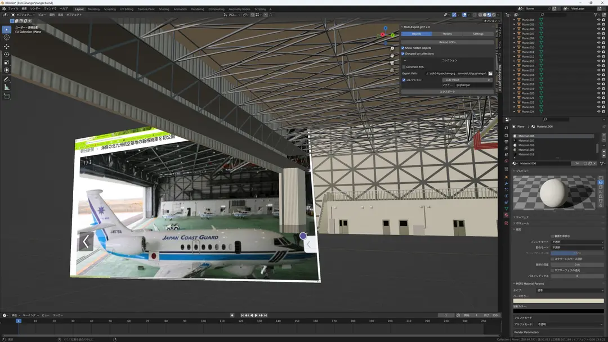This screenshot has width=608, height=342.
Task: Open Object Data green triangle properties tab
Action: click(507, 209)
